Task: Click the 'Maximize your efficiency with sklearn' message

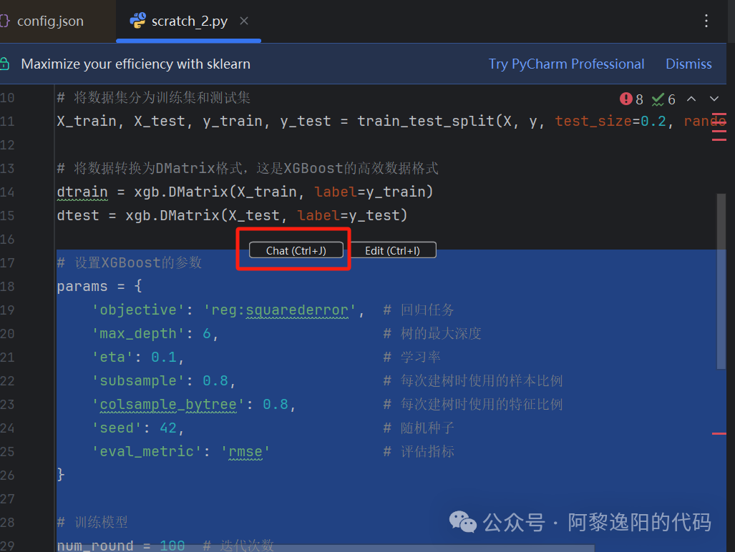Action: (135, 64)
